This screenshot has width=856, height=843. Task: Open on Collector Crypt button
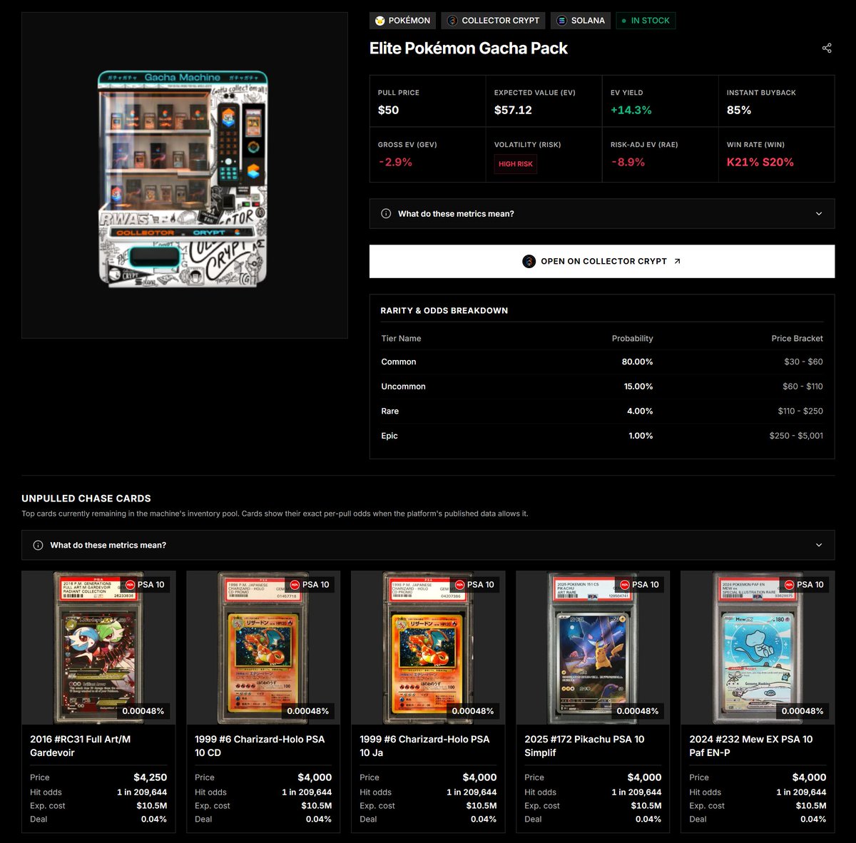click(x=602, y=261)
